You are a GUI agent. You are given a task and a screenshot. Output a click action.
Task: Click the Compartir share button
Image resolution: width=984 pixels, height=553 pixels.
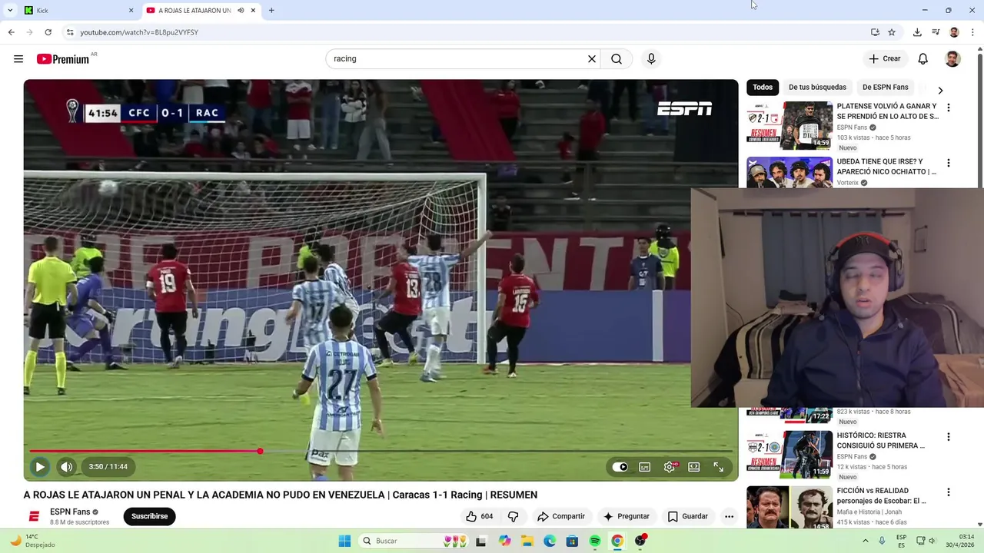click(561, 516)
